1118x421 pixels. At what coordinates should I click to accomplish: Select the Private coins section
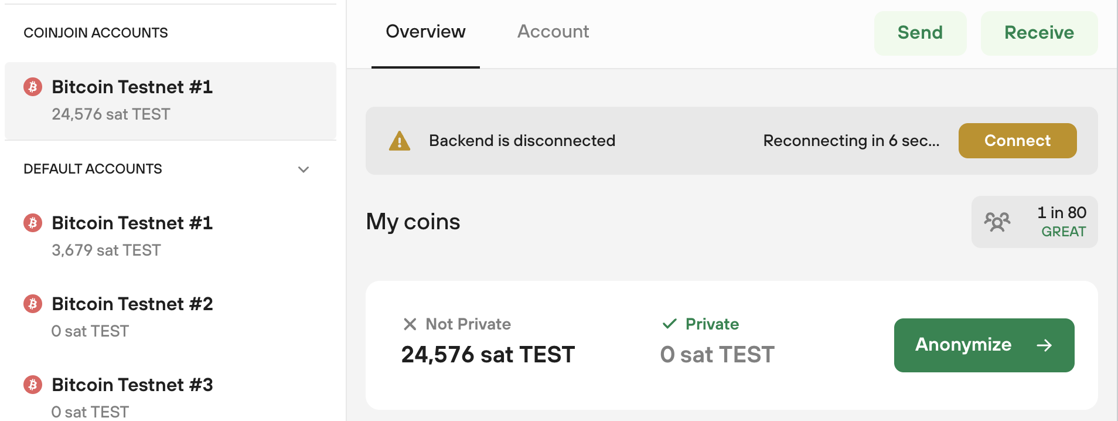717,340
